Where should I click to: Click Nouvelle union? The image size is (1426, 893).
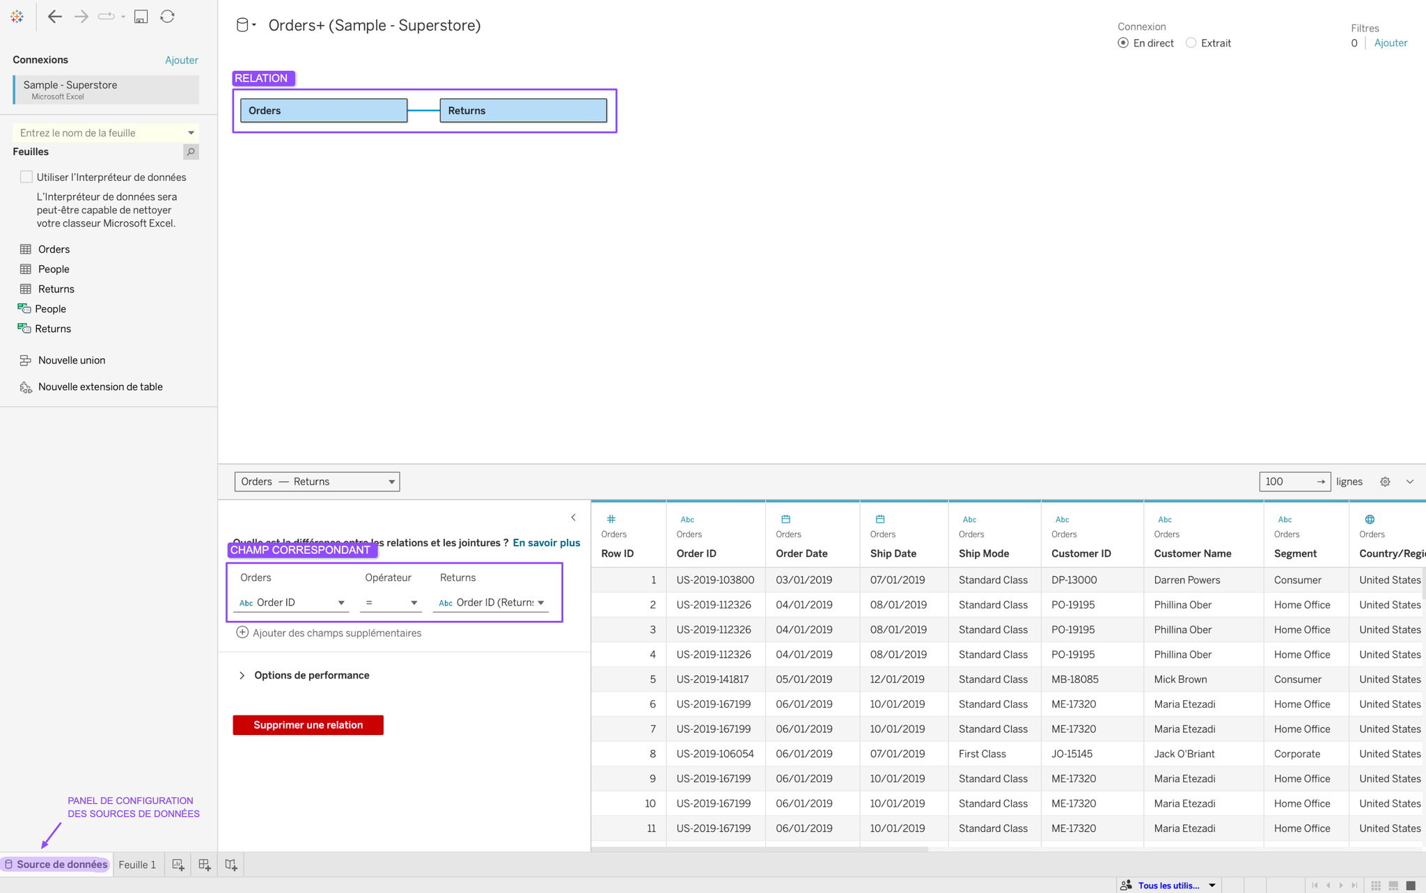tap(72, 361)
